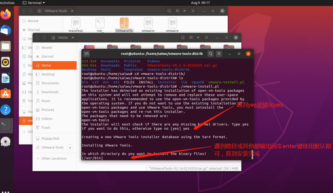Open Firefox from the dock
333x193 pixels.
(6, 14)
